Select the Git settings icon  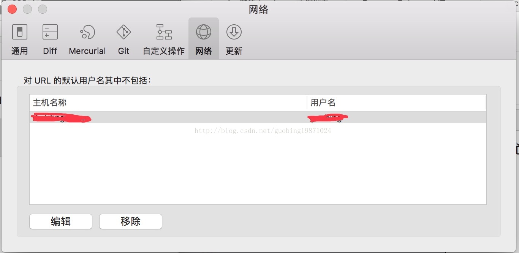(x=123, y=32)
